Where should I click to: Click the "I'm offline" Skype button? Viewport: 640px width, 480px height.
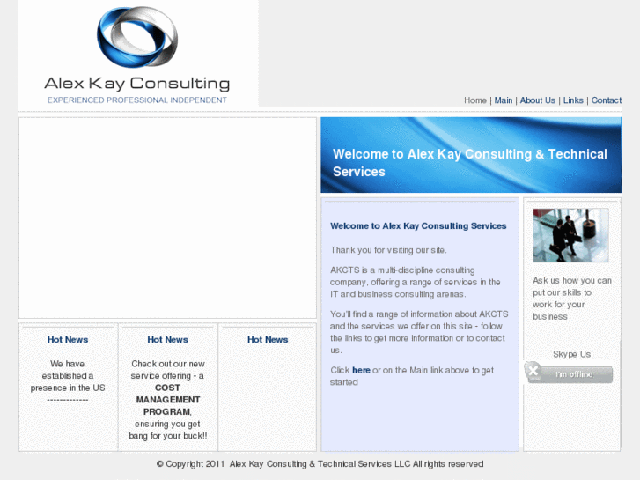click(569, 373)
